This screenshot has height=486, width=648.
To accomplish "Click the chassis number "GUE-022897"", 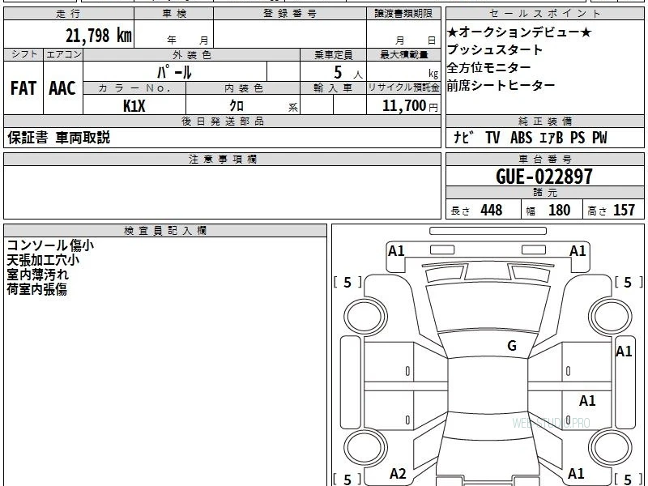I will (x=544, y=177).
